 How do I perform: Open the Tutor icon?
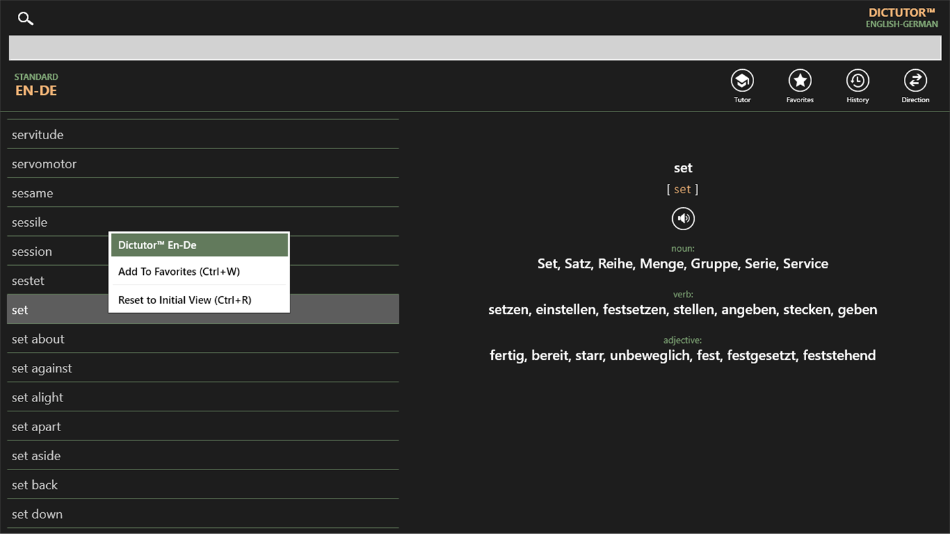tap(742, 80)
